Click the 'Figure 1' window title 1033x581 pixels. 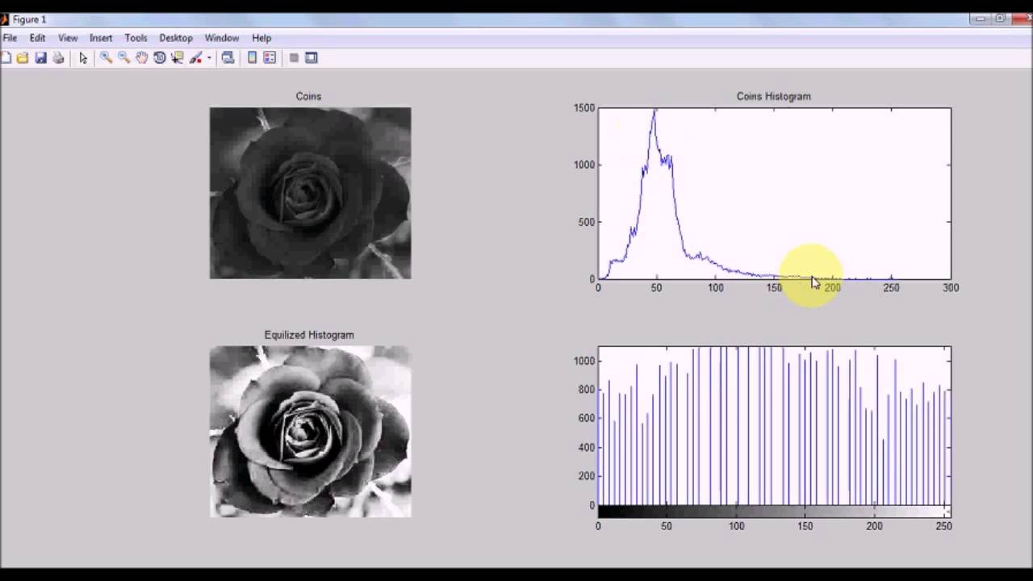point(29,19)
